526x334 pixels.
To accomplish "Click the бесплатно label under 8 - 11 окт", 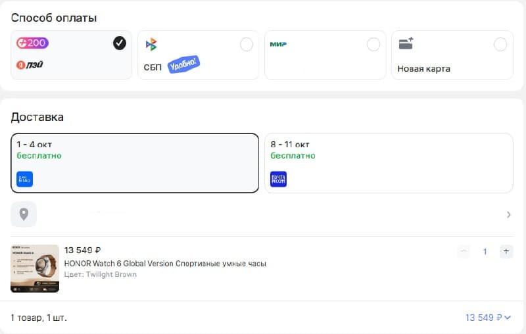I will (293, 156).
